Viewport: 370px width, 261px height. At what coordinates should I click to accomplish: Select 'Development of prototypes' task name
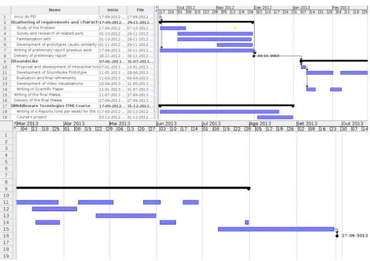57,45
